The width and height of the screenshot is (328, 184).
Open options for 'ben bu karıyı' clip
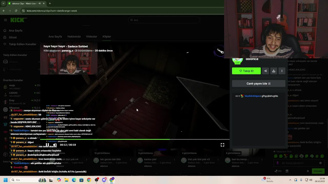tap(262, 159)
